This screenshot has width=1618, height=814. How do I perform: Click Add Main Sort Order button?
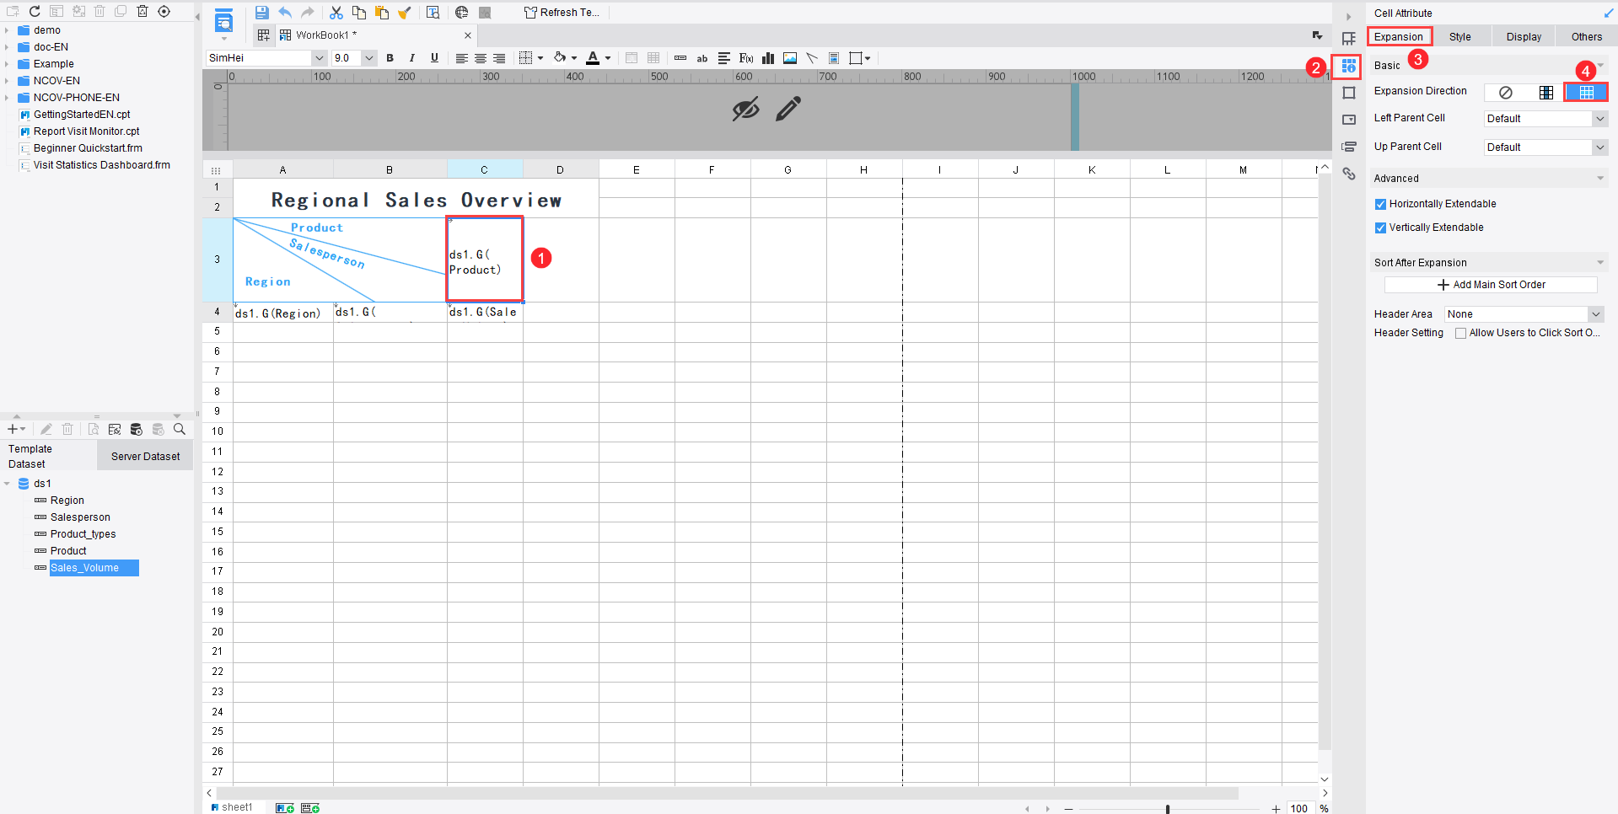pos(1491,285)
